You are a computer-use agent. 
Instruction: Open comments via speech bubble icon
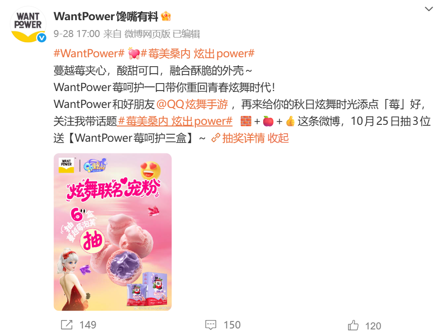211,325
